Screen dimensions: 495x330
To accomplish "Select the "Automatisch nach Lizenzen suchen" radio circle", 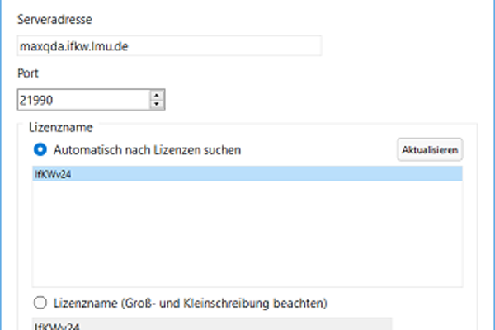I will [39, 149].
